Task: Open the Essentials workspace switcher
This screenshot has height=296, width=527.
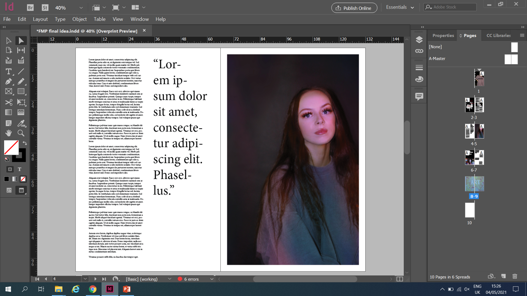Action: click(400, 7)
